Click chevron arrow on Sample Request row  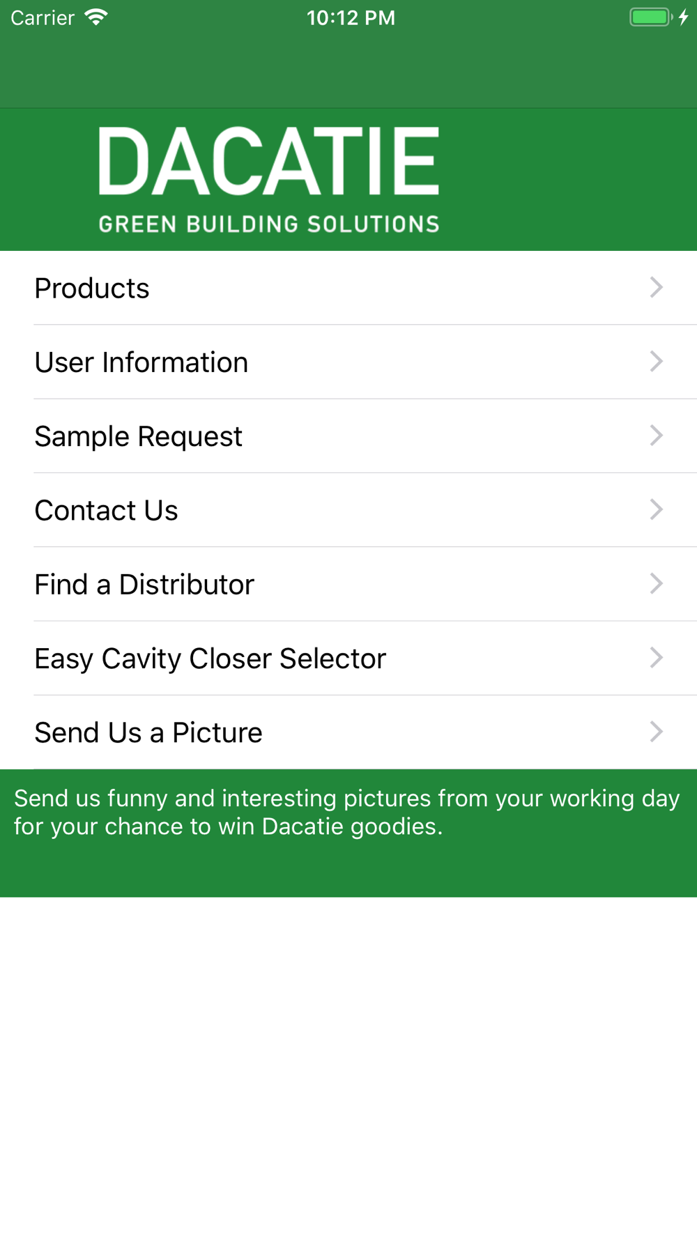[x=656, y=436]
